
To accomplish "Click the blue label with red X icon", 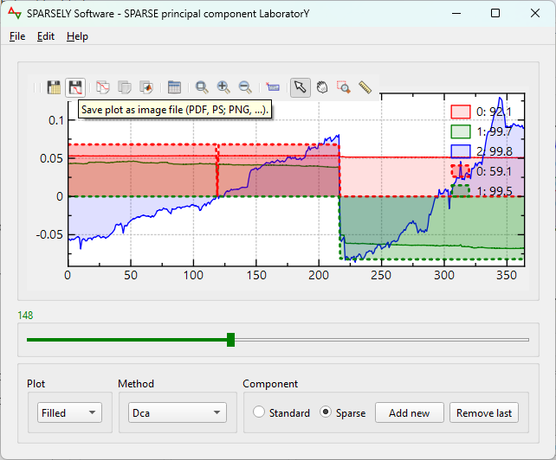I will 273,87.
